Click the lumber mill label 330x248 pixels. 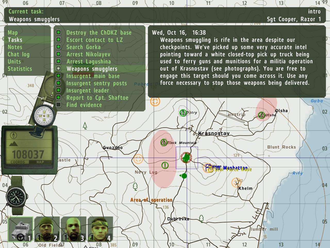tap(264, 229)
